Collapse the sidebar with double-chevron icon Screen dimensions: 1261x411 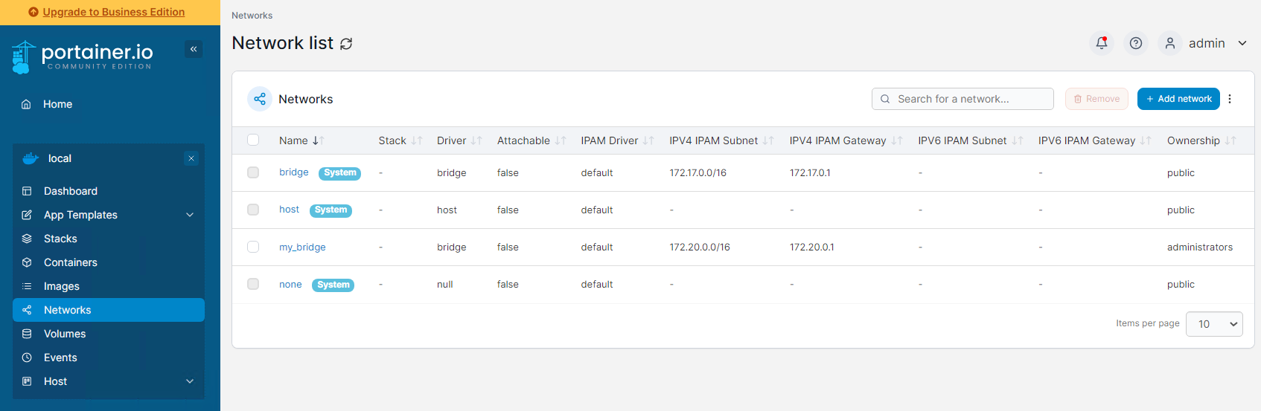194,49
